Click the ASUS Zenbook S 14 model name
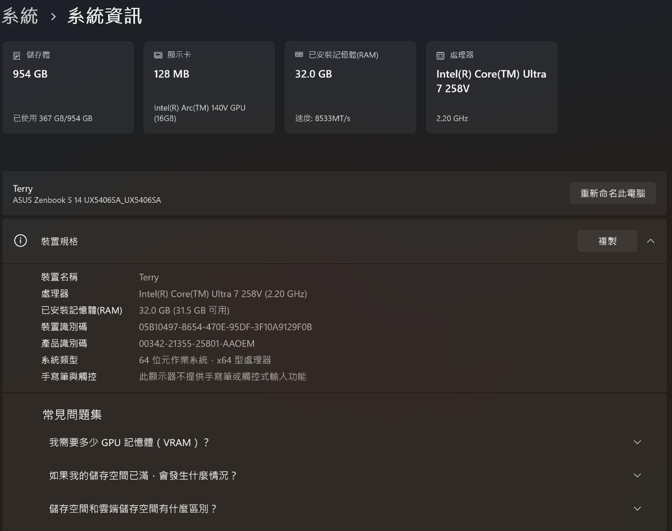672x531 pixels. coord(87,200)
